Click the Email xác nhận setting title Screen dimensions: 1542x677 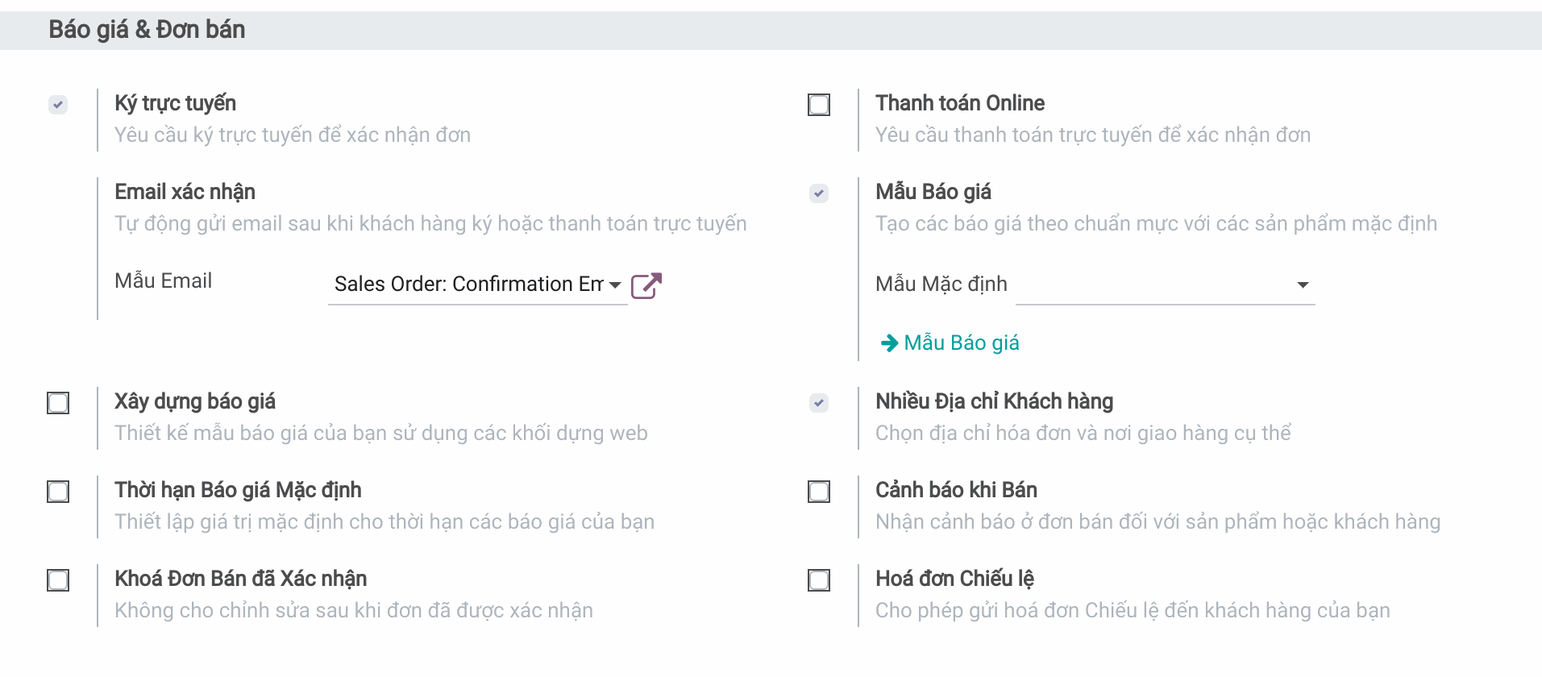(x=185, y=192)
